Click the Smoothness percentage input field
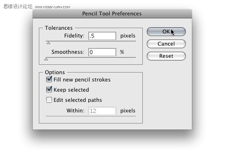Image resolution: width=225 pixels, height=154 pixels. pyautogui.click(x=102, y=52)
